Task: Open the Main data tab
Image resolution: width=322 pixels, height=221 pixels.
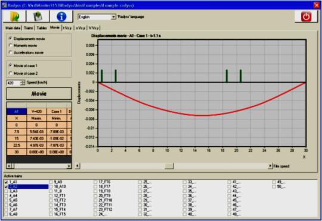Action: [x=13, y=28]
